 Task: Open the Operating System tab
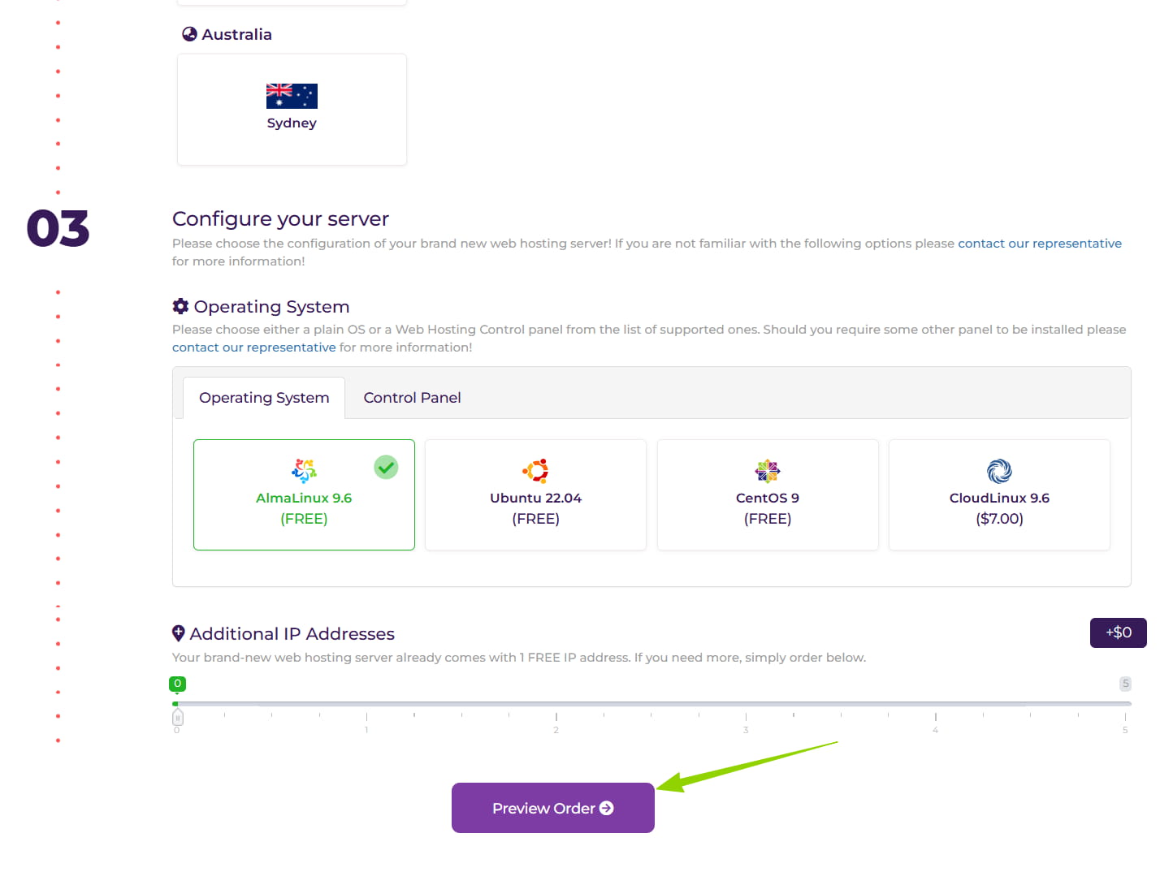264,398
